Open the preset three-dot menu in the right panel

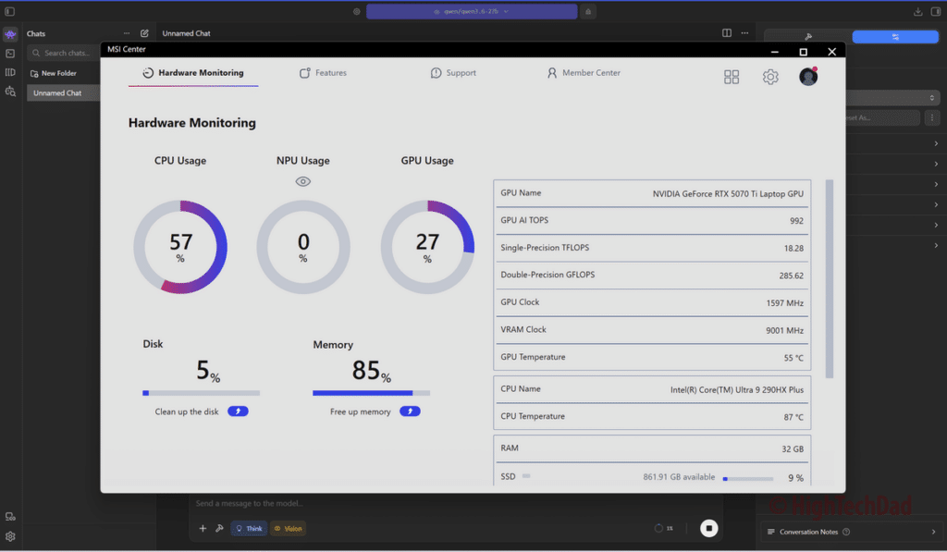coord(932,117)
